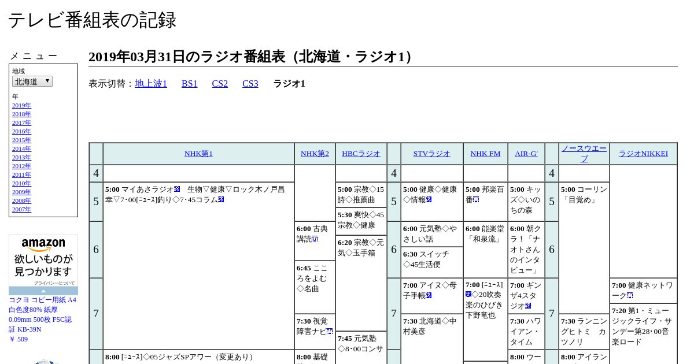This screenshot has width=694, height=364.
Task: Click the ￥509 price link in ad
Action: 18,339
